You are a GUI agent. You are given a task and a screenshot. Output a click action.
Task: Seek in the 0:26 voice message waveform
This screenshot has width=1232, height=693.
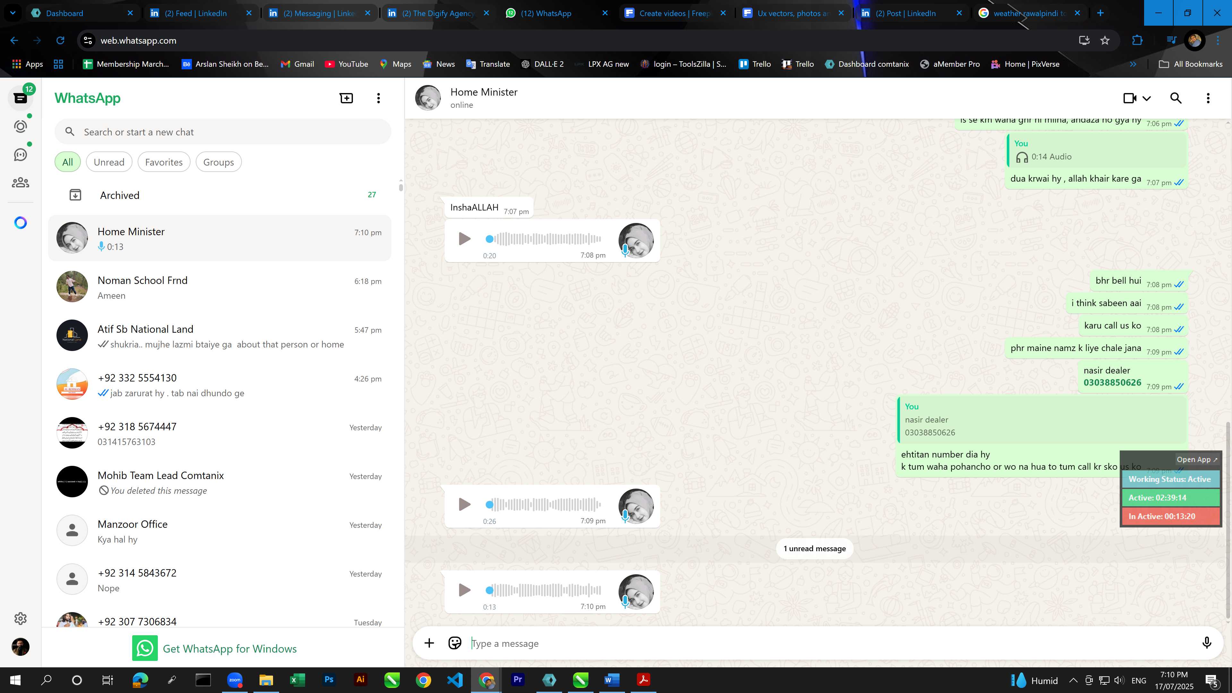(x=543, y=504)
